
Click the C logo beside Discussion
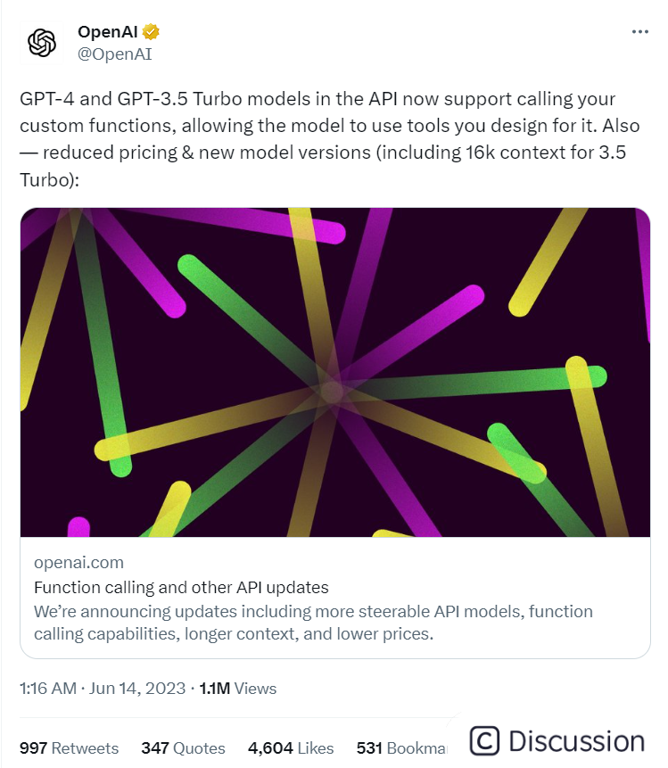coord(484,740)
